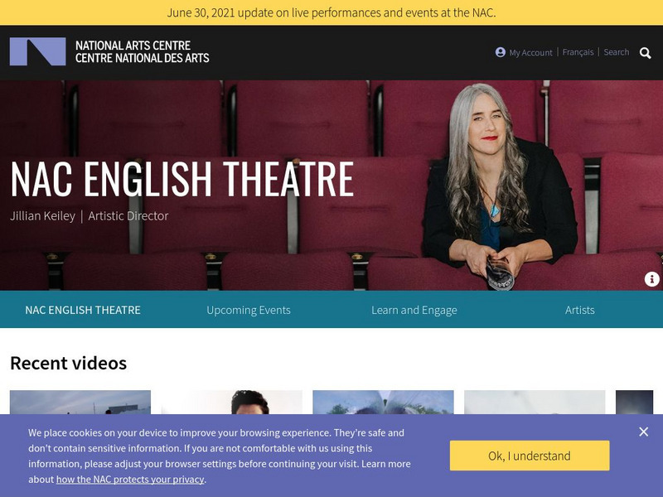Open how the NAC protects your privacy
The image size is (663, 497).
point(130,480)
